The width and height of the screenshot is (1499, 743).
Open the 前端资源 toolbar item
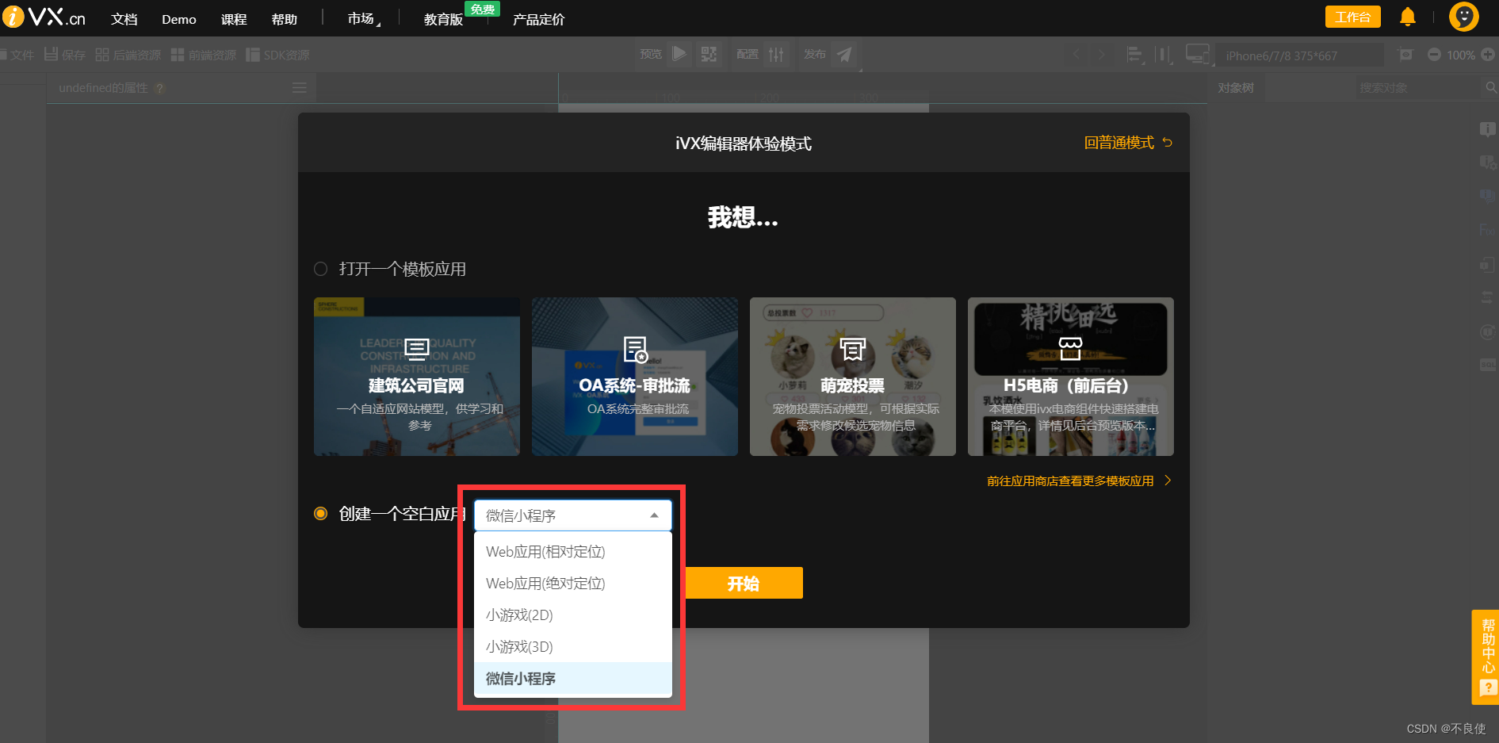click(204, 55)
